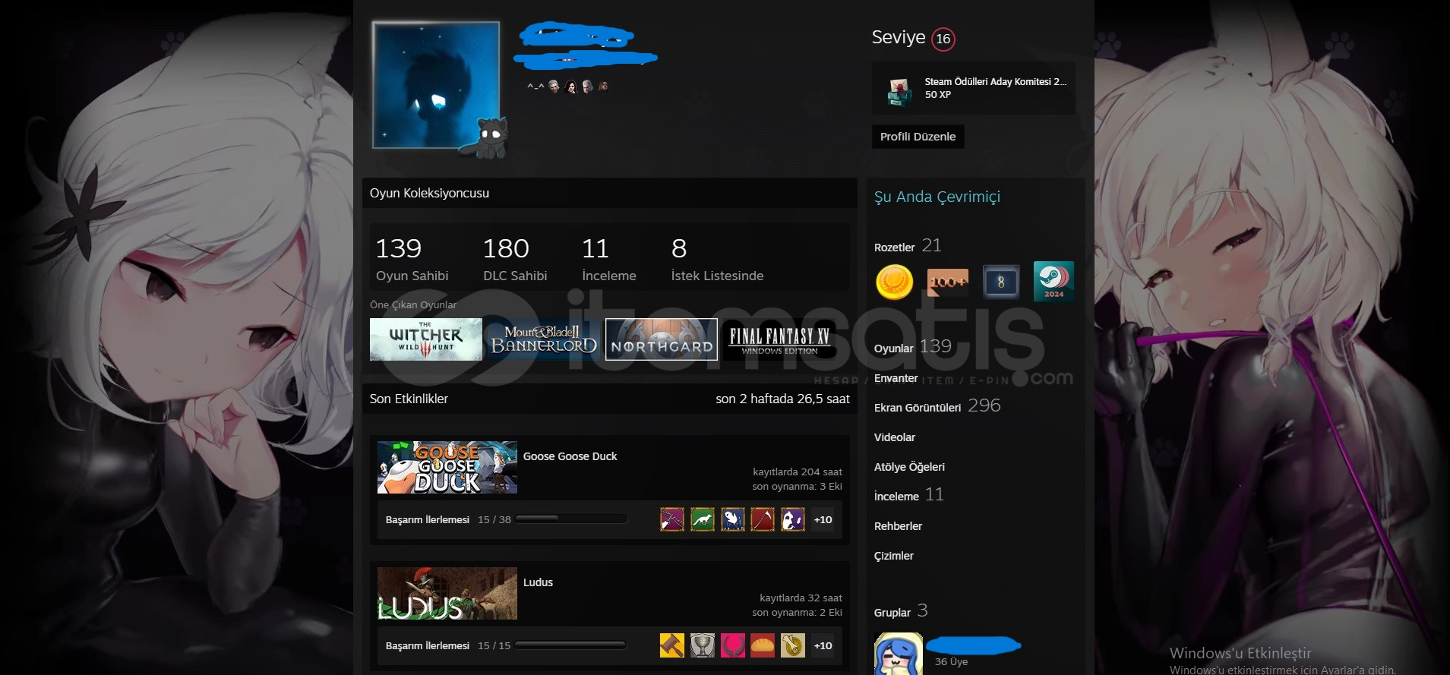
Task: Open the Ludus title link
Action: (x=538, y=582)
